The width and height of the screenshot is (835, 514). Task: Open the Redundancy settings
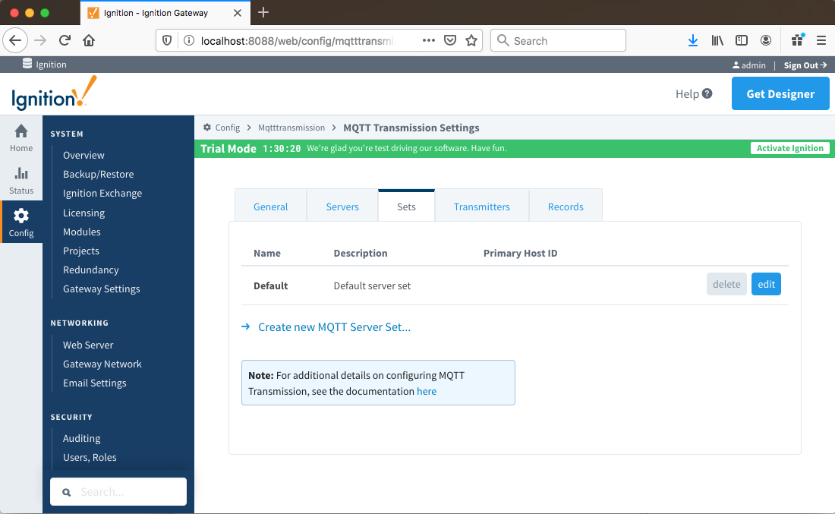click(x=90, y=270)
